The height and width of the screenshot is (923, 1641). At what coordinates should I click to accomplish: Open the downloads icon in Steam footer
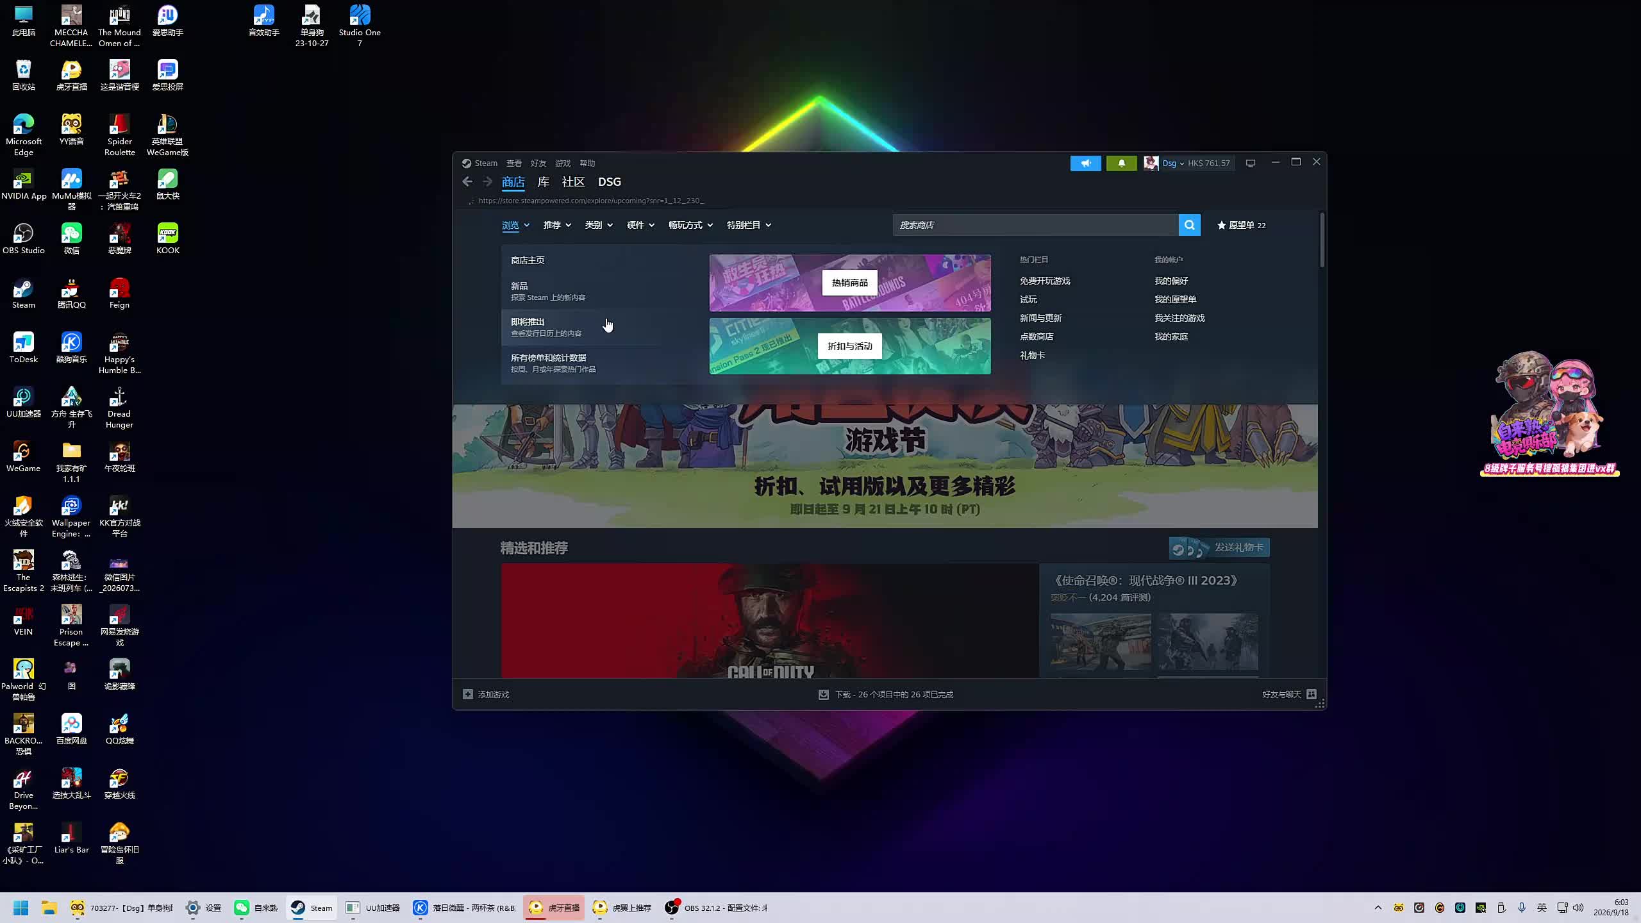[824, 694]
